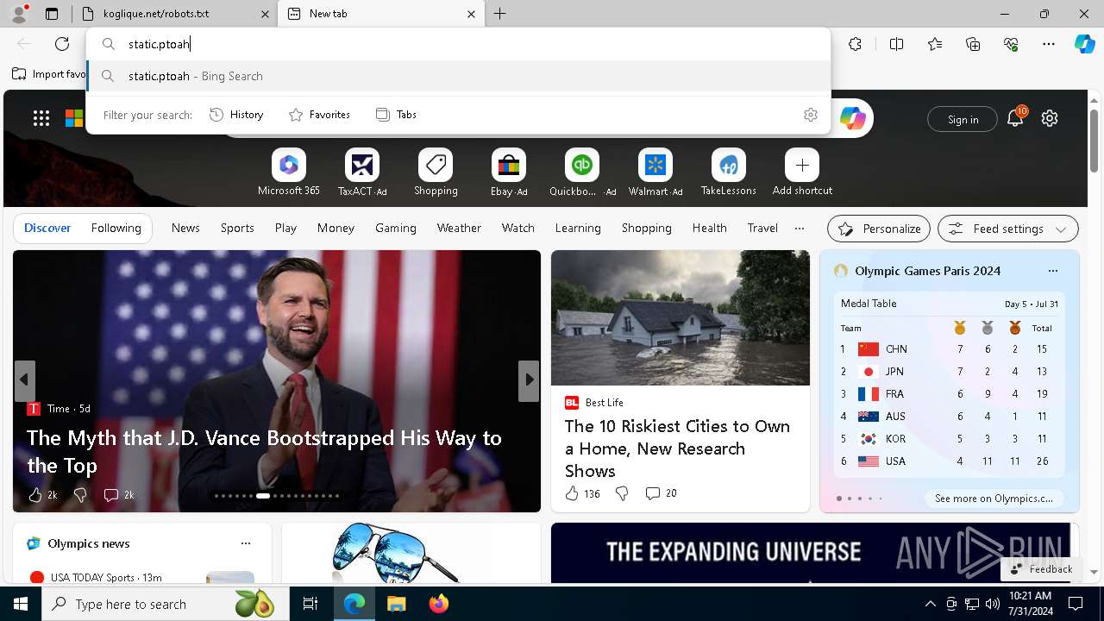Open Windows Start menu
Viewport: 1104px width, 621px height.
click(x=21, y=604)
